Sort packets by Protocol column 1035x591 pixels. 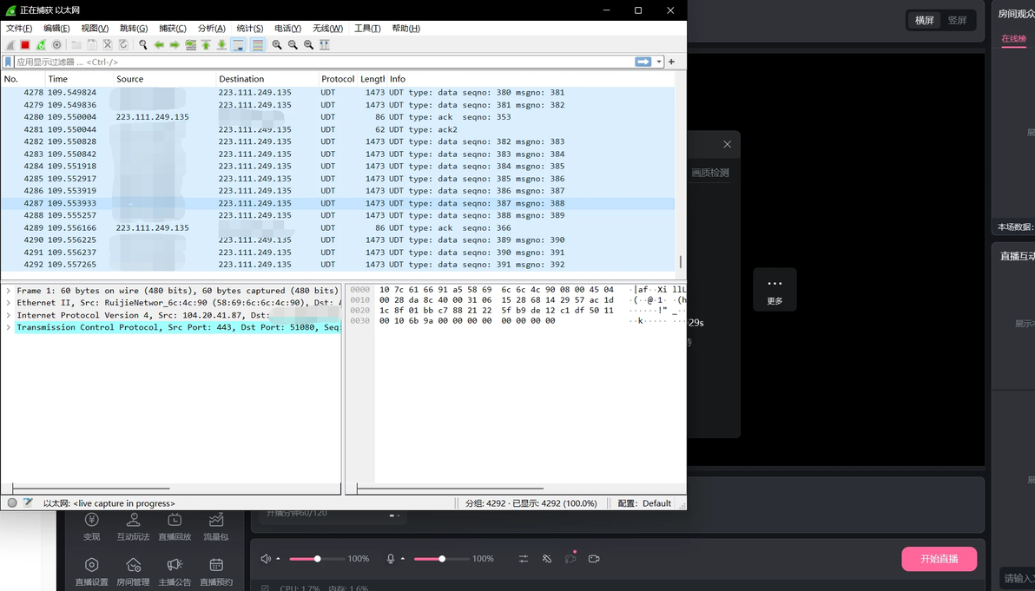[x=338, y=78]
